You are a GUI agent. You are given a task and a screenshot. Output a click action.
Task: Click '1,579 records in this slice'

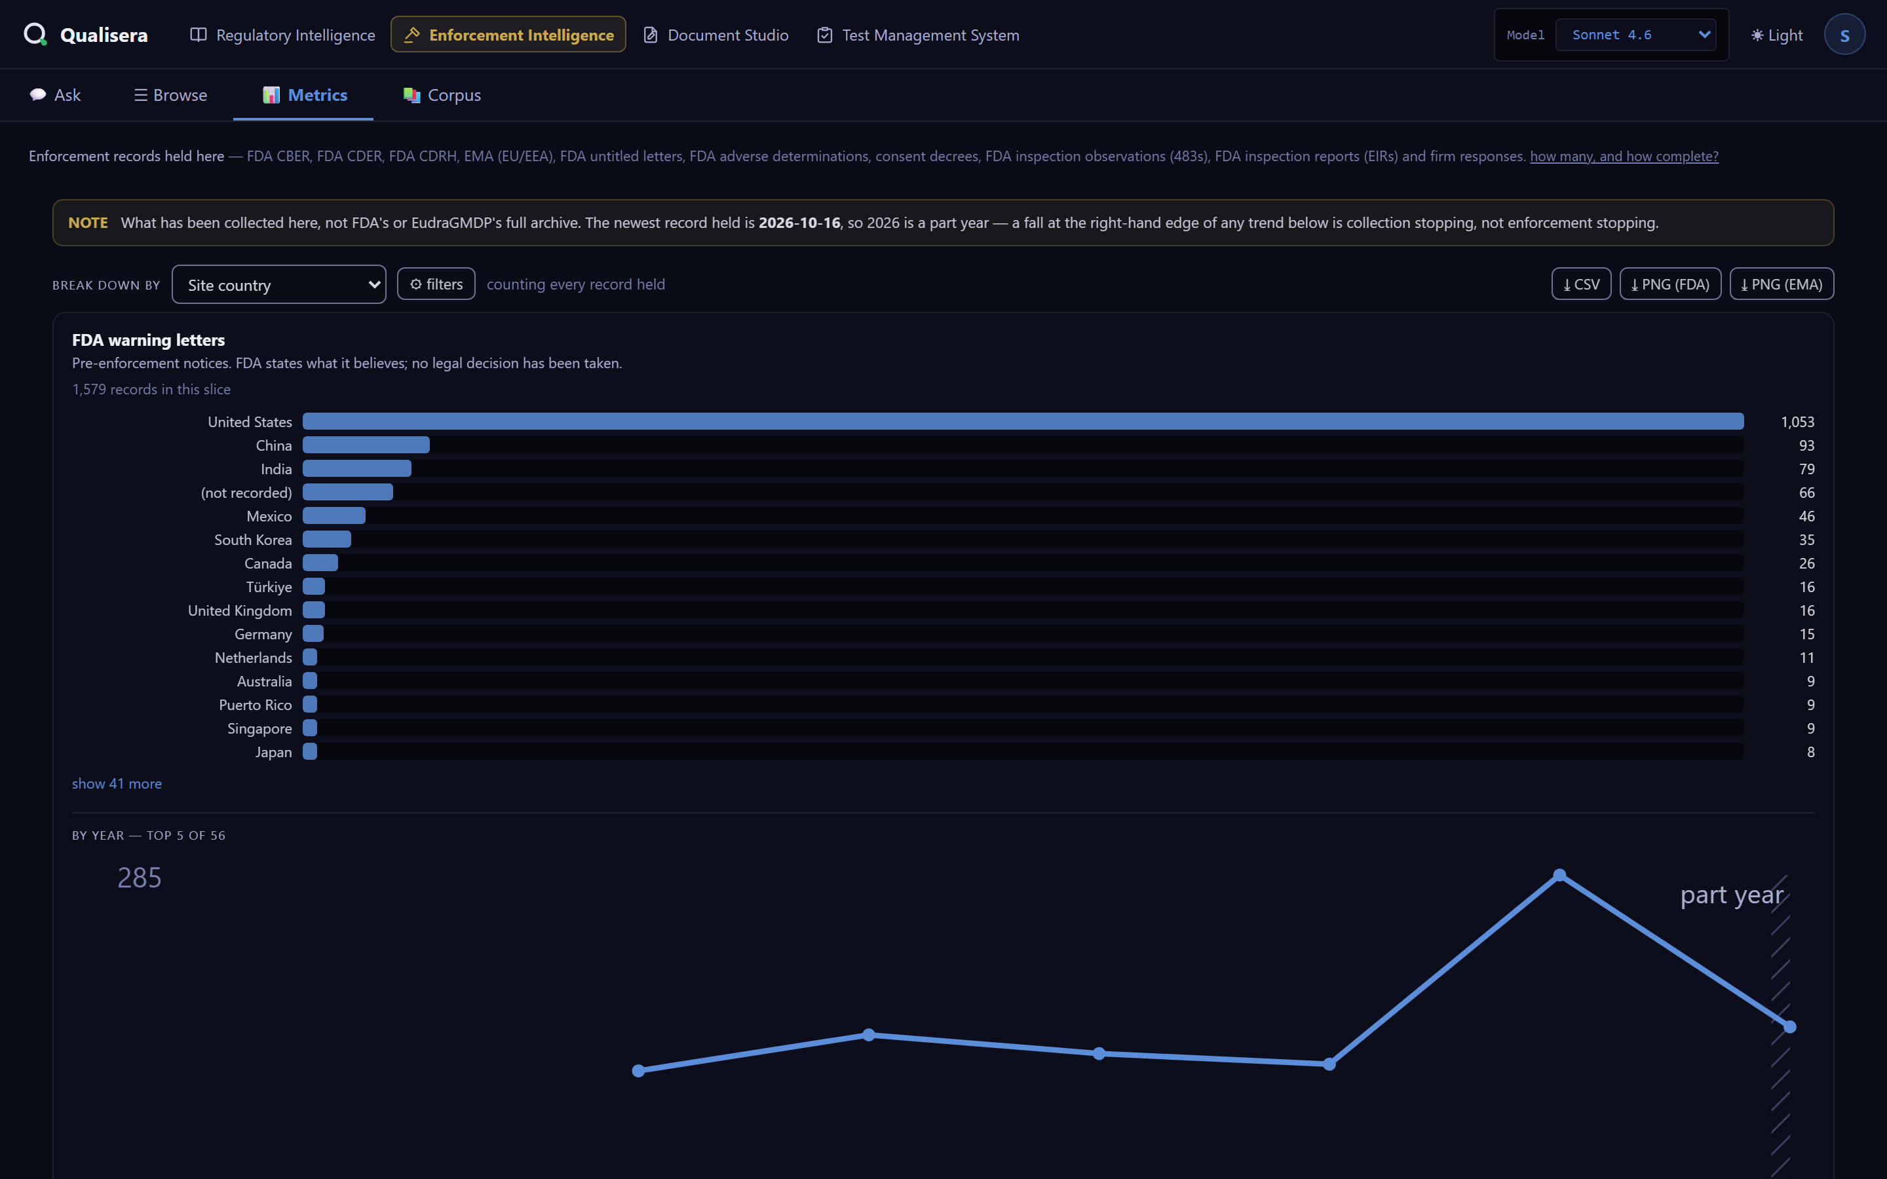151,389
